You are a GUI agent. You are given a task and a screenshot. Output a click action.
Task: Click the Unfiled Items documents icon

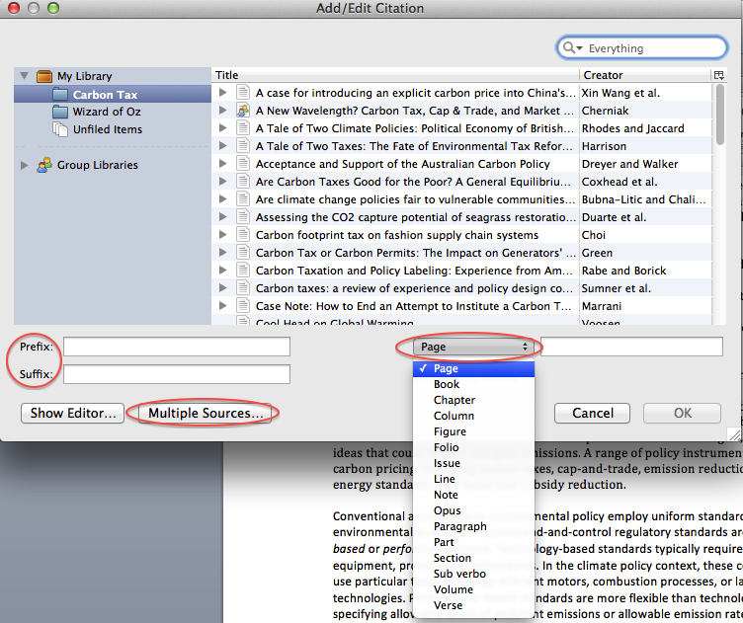point(60,129)
